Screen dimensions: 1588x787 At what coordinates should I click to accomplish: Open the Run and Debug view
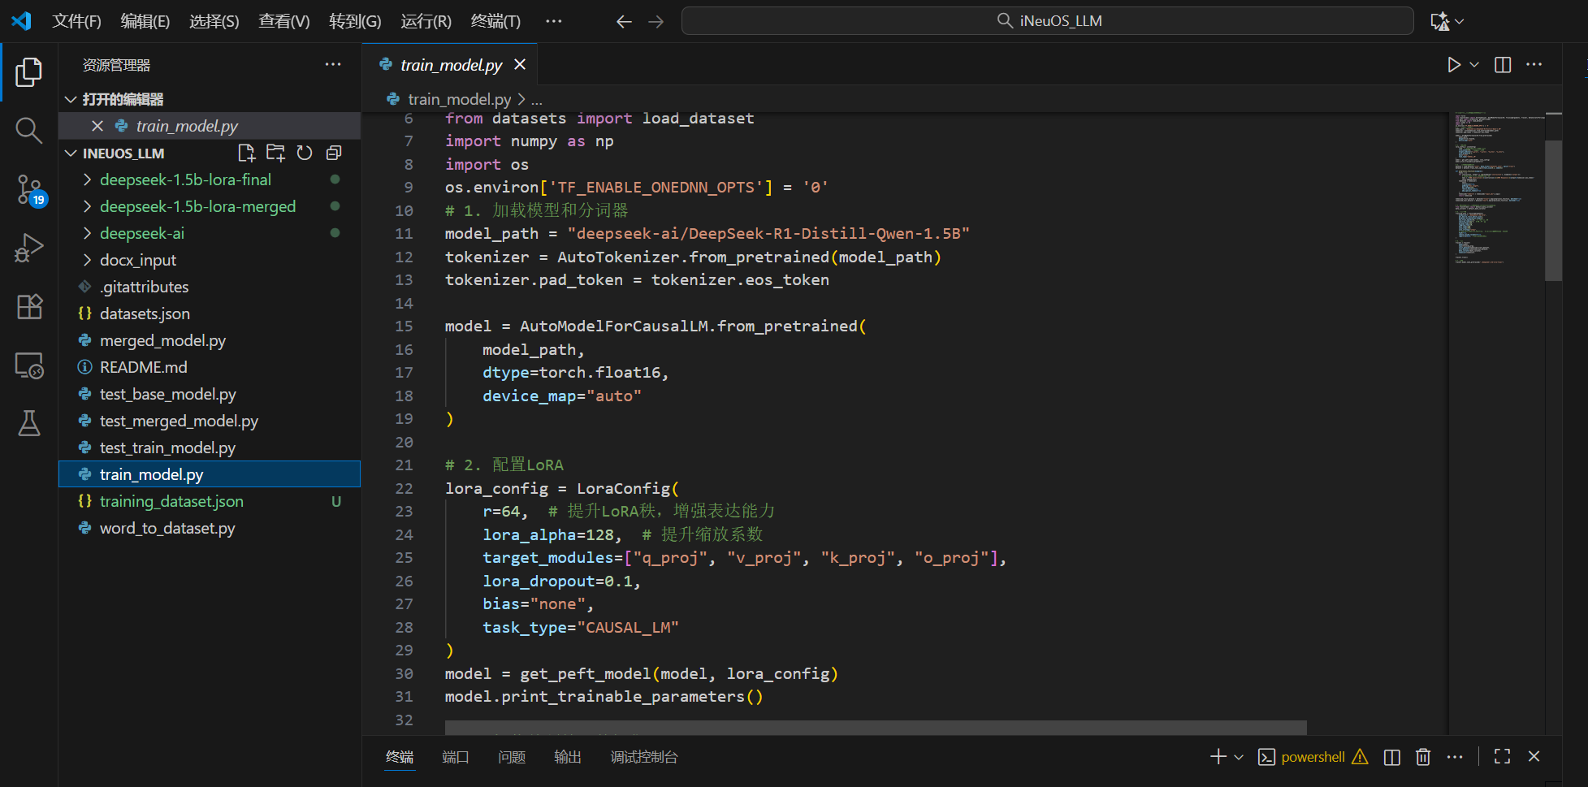click(29, 248)
